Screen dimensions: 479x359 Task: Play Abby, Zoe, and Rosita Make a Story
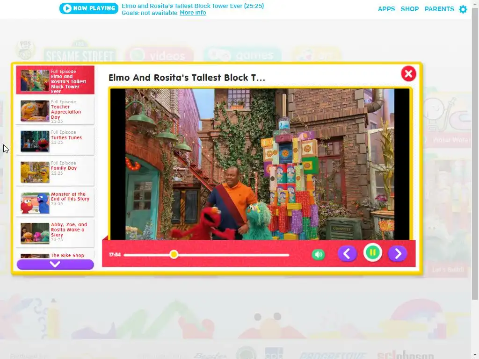tap(55, 234)
